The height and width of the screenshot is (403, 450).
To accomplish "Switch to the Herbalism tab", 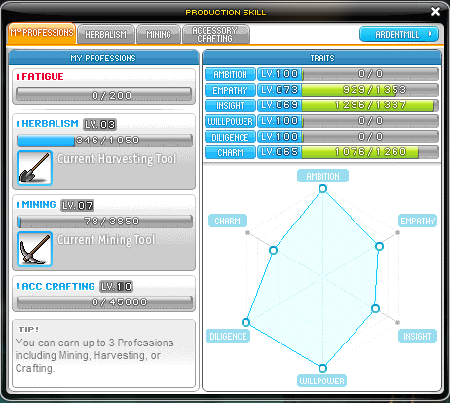I will point(106,34).
